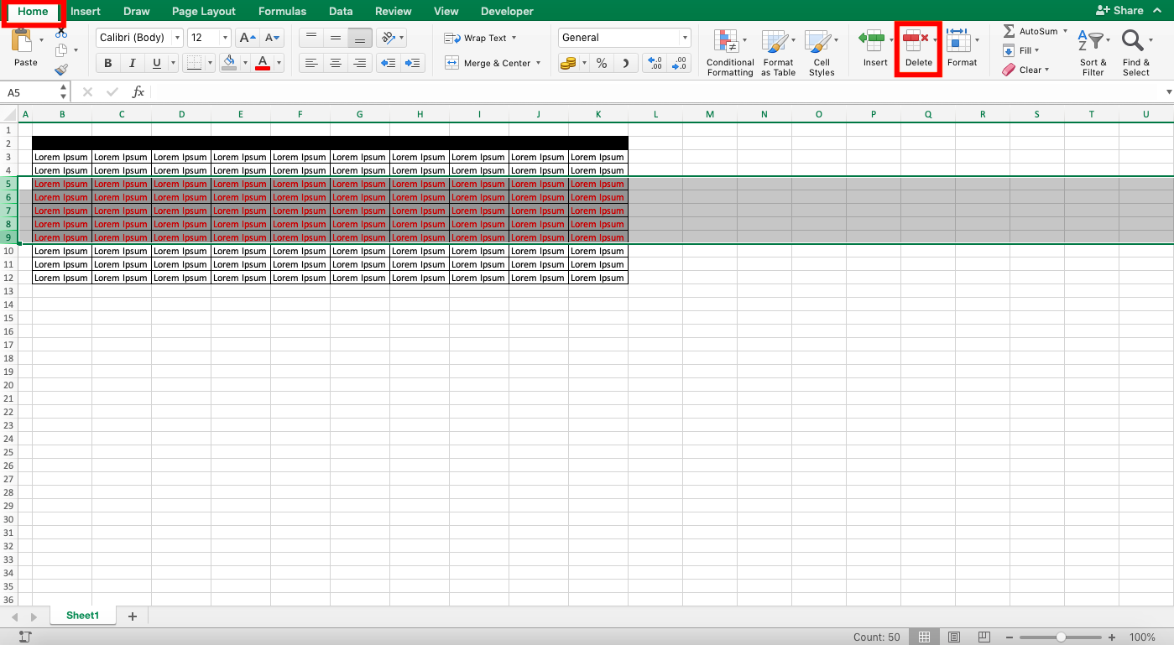The height and width of the screenshot is (645, 1174).
Task: Increase the cell indent
Action: coord(412,63)
